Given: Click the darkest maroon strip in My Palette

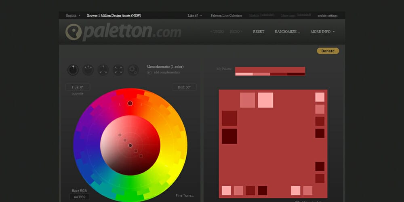Looking at the screenshot, I should pos(296,74).
